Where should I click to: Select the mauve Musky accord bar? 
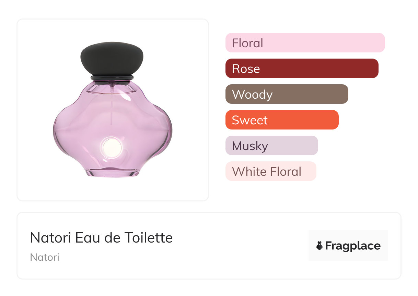point(271,146)
